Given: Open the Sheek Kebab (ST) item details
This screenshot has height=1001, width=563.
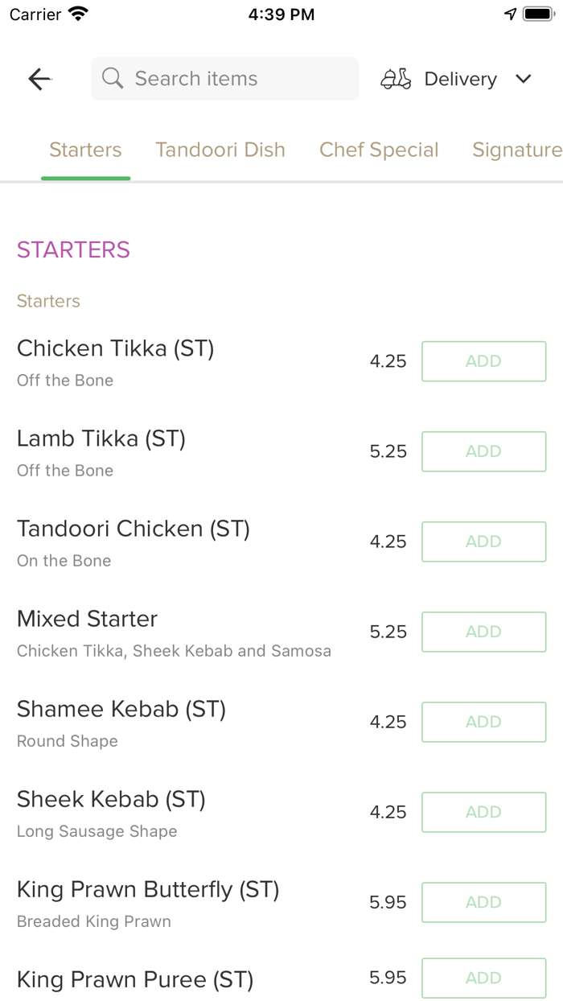Looking at the screenshot, I should point(112,800).
